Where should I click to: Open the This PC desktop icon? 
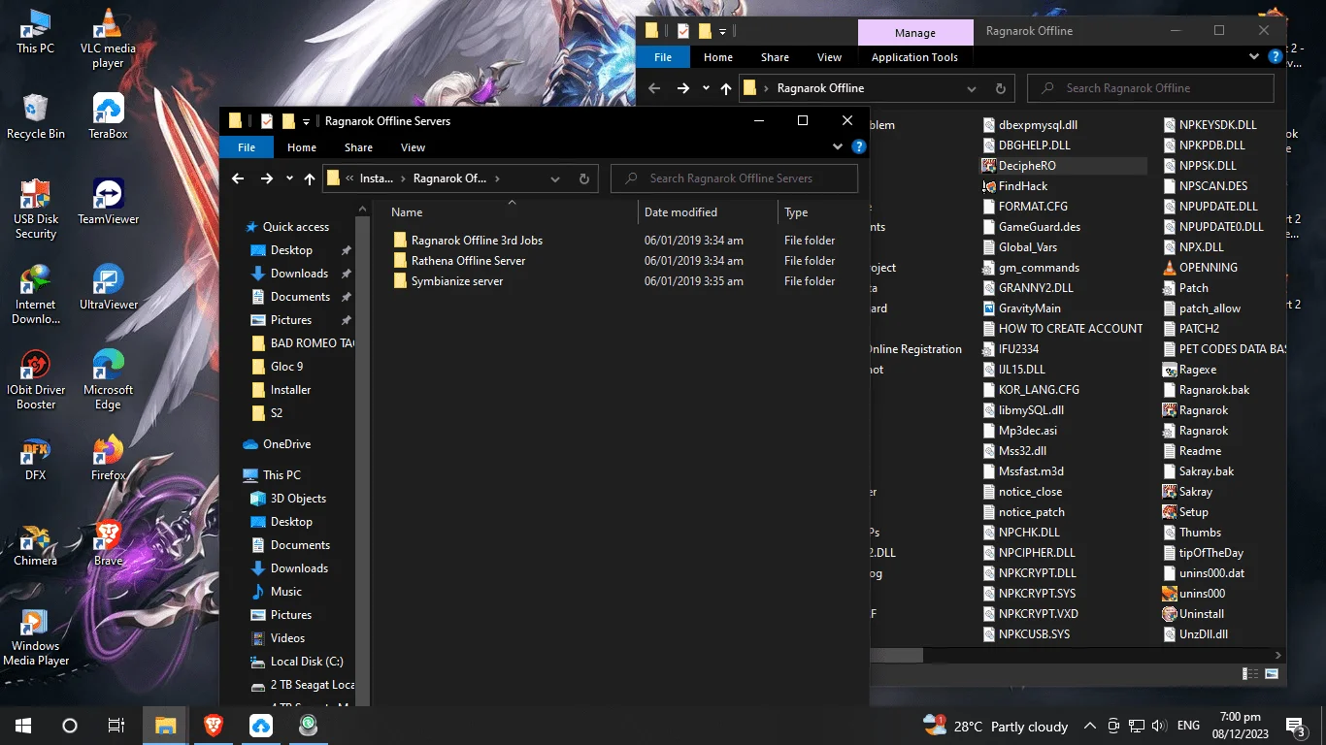pyautogui.click(x=35, y=31)
